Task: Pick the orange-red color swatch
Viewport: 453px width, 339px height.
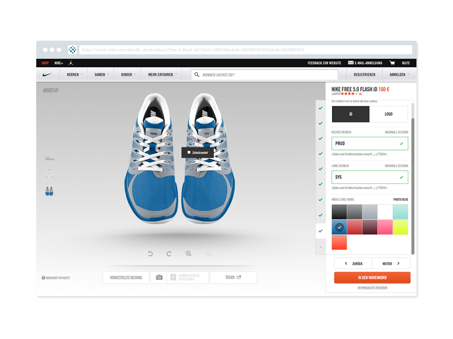Action: (339, 242)
